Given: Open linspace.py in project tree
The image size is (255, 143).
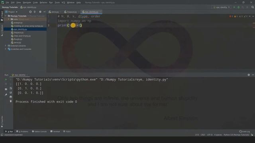Looking at the screenshot, I should click(x=19, y=33).
